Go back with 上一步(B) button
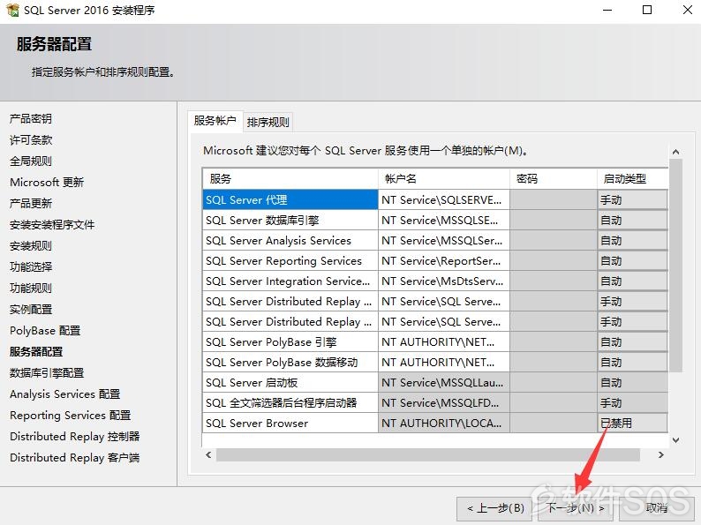This screenshot has height=525, width=701. (495, 508)
